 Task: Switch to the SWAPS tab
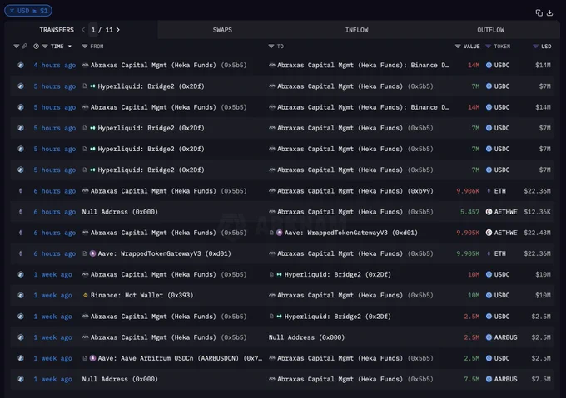[x=222, y=30]
